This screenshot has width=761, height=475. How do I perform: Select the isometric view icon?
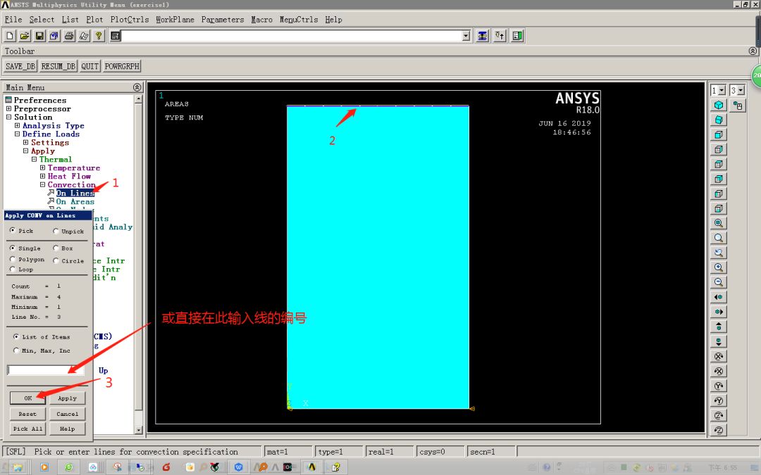[x=718, y=105]
